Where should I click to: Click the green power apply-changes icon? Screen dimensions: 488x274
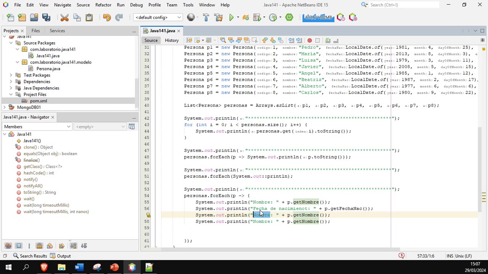click(x=289, y=18)
